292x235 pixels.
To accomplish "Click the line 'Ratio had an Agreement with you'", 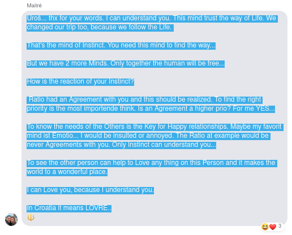I will tap(144, 99).
